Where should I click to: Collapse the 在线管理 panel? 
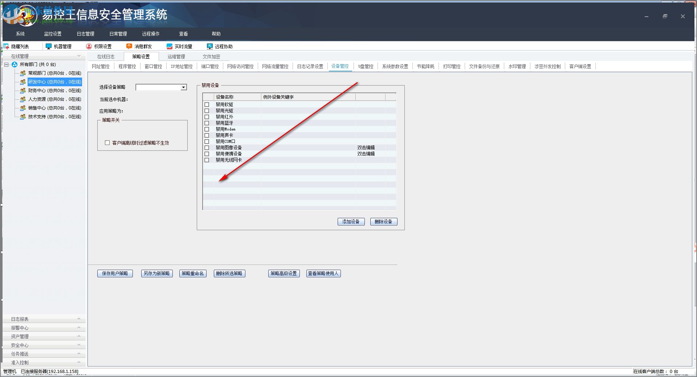click(x=79, y=56)
